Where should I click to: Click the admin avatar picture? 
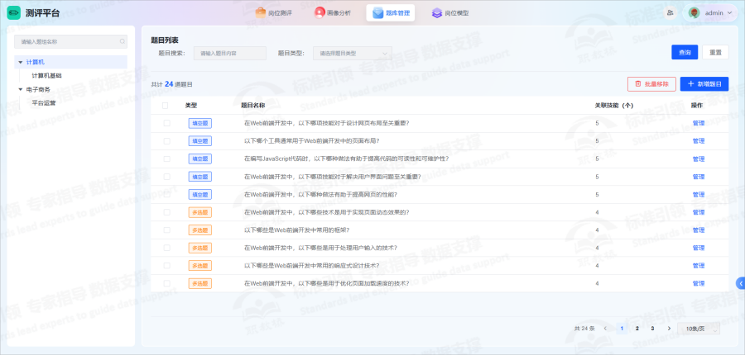tap(694, 13)
